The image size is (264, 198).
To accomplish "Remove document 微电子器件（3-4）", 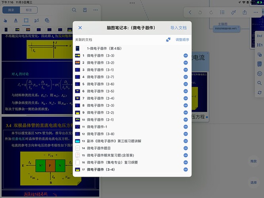I will pyautogui.click(x=186, y=169).
